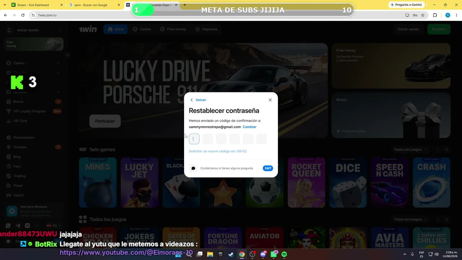Expand the Casino section in the sidebar
This screenshot has height=260, width=462.
point(33,63)
